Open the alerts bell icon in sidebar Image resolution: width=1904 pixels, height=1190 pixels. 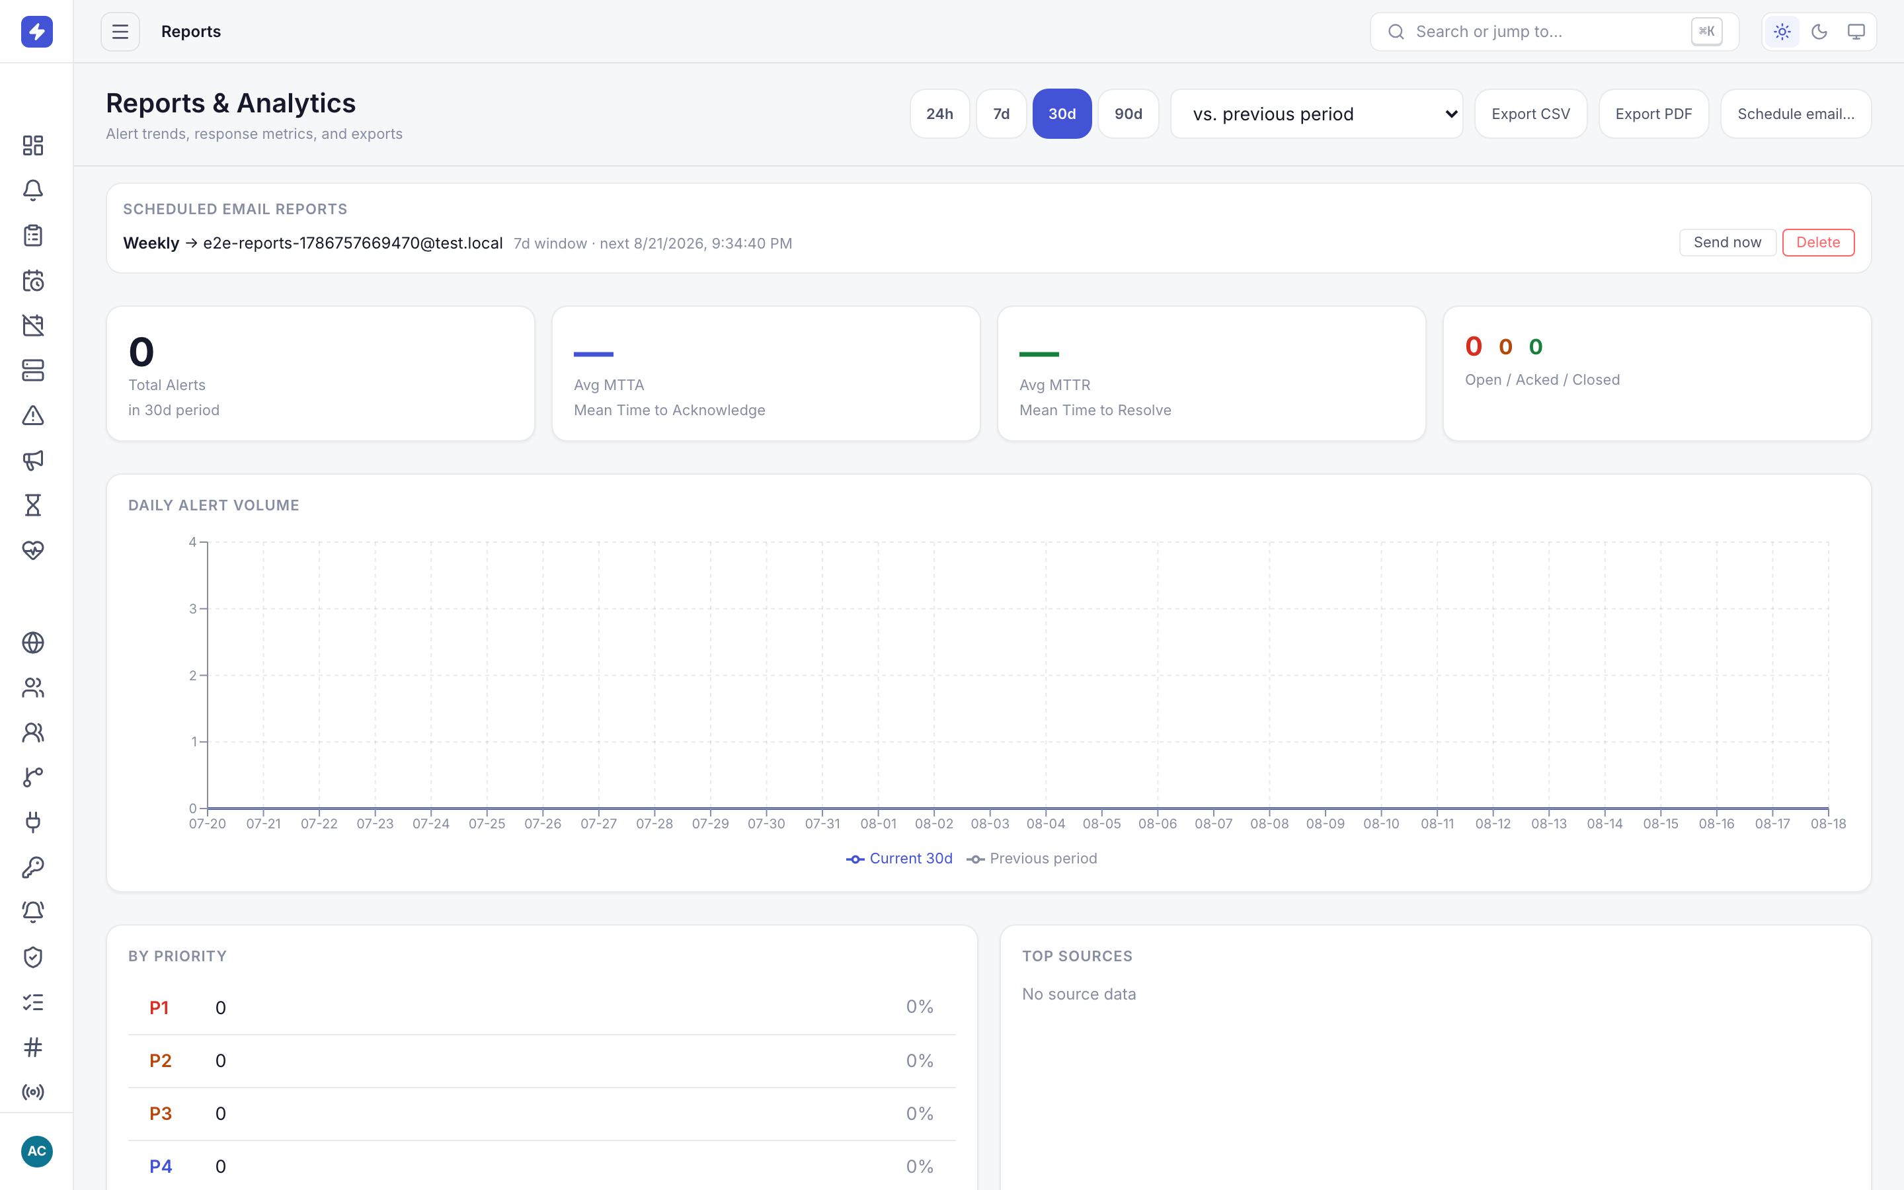pyautogui.click(x=33, y=190)
